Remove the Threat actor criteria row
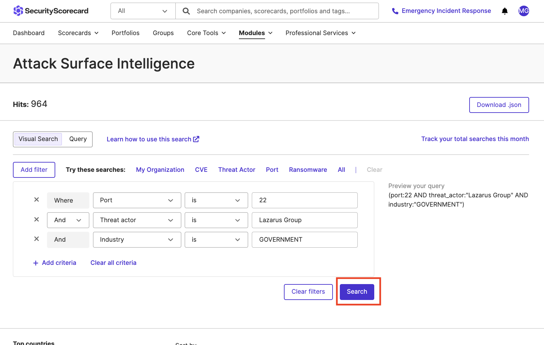This screenshot has width=544, height=345. [37, 220]
